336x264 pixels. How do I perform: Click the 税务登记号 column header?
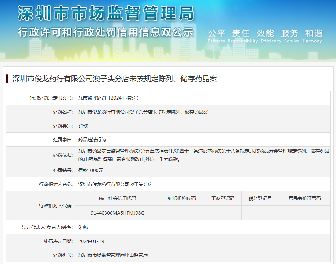click(x=260, y=198)
